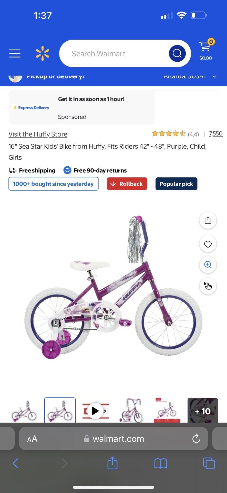
Task: Toggle the heart favorite icon
Action: [x=208, y=244]
